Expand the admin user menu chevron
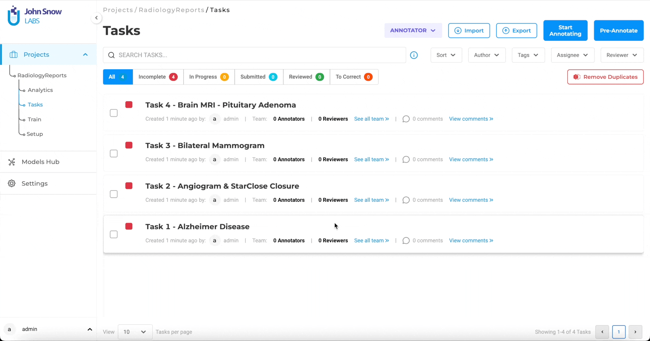650x341 pixels. pyautogui.click(x=90, y=330)
